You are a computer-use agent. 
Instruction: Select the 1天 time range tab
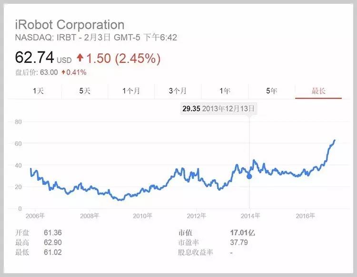pos(38,91)
